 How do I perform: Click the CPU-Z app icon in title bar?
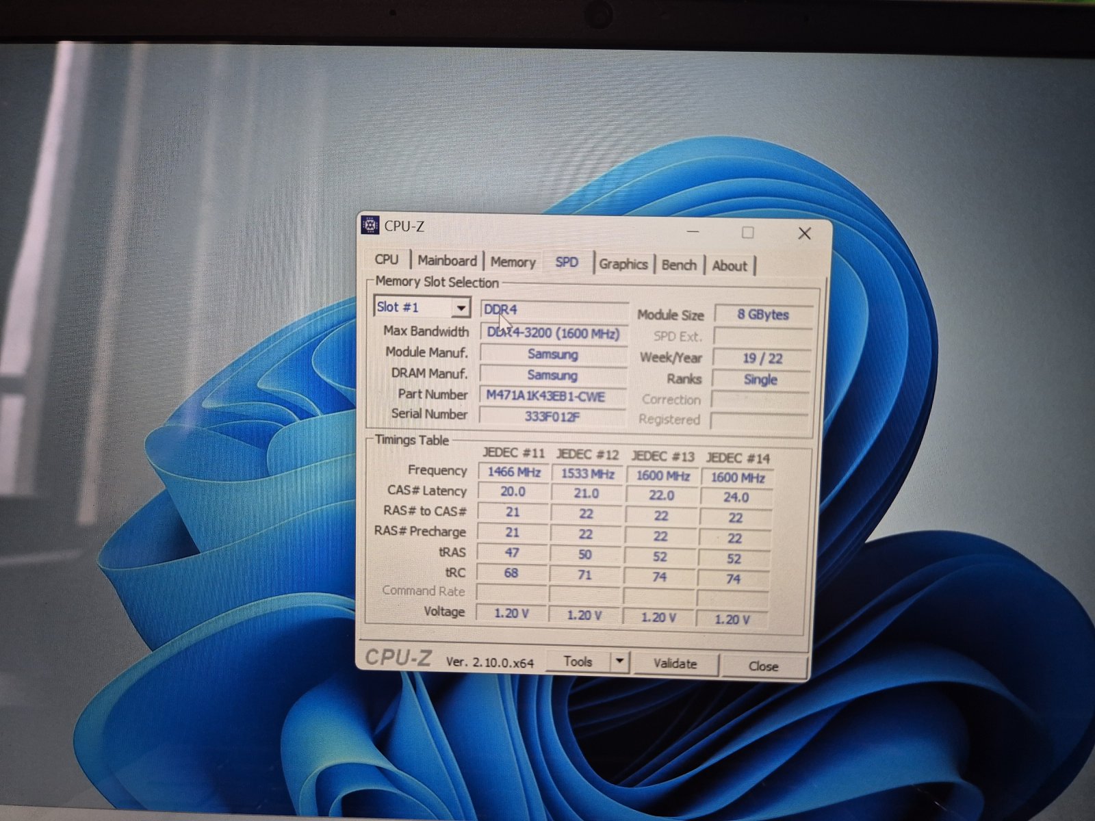click(x=370, y=225)
